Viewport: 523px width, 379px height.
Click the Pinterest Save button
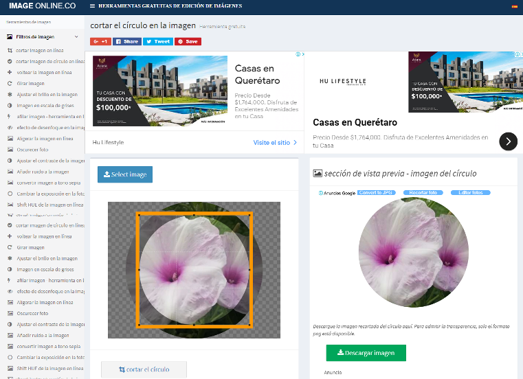click(x=188, y=41)
